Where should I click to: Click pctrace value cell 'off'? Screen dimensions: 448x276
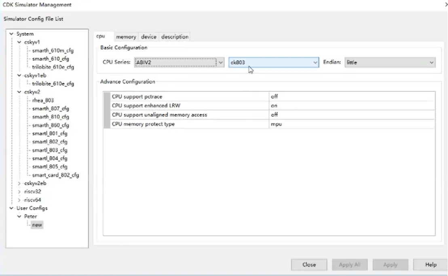(352, 97)
